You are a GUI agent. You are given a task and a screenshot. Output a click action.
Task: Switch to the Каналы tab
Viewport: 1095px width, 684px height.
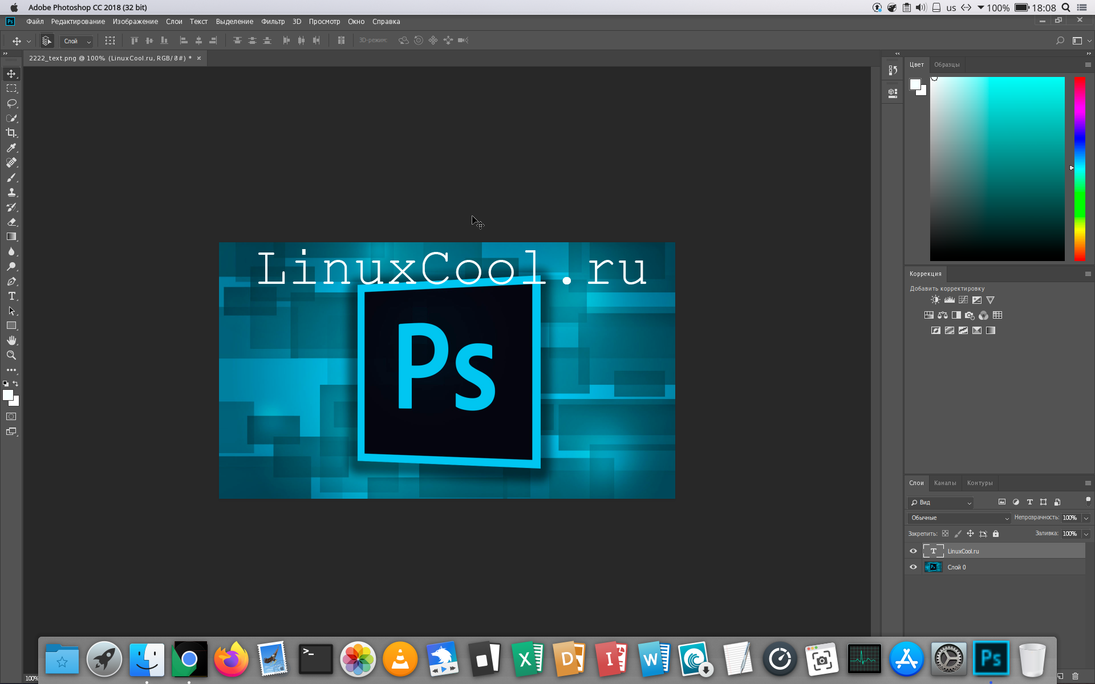point(945,483)
